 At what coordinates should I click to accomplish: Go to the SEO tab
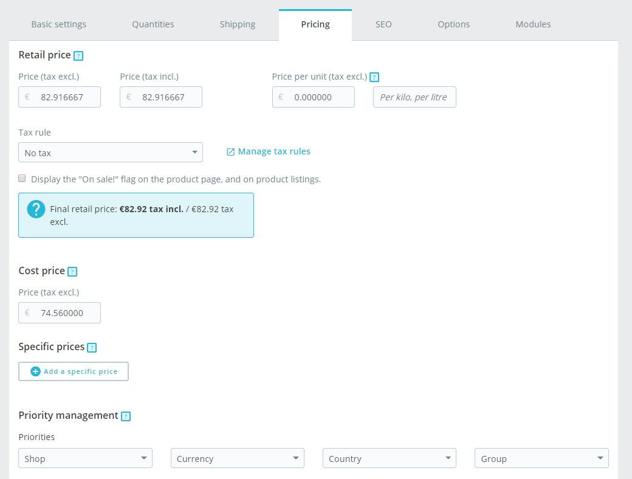point(383,24)
